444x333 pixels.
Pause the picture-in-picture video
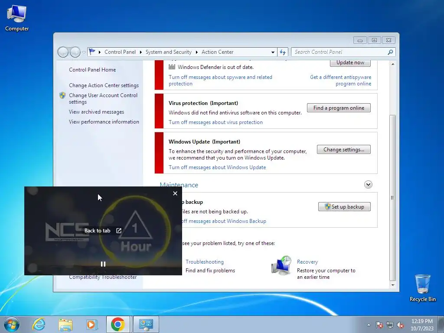(103, 264)
